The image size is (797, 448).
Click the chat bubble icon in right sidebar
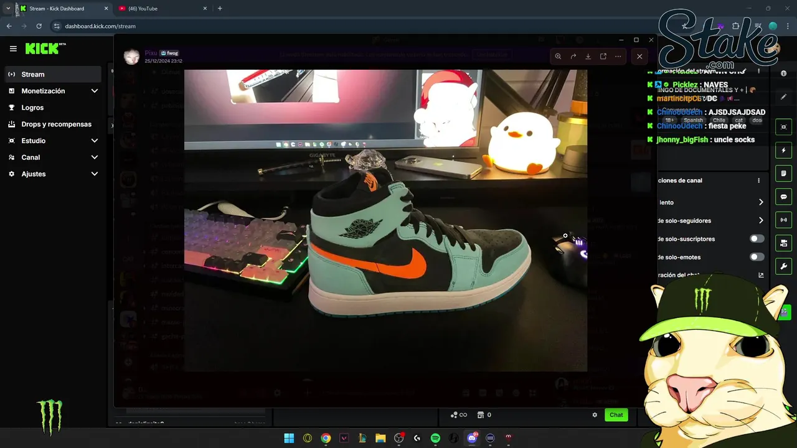coord(784,197)
